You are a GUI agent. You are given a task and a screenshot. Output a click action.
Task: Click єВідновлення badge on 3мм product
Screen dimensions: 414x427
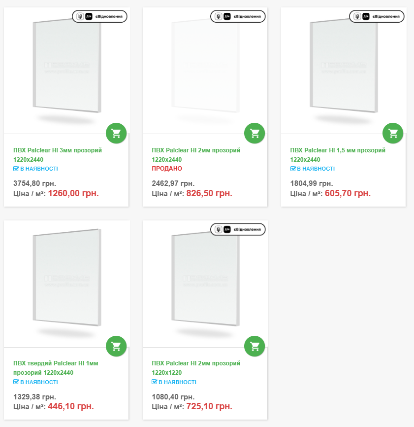(x=100, y=16)
